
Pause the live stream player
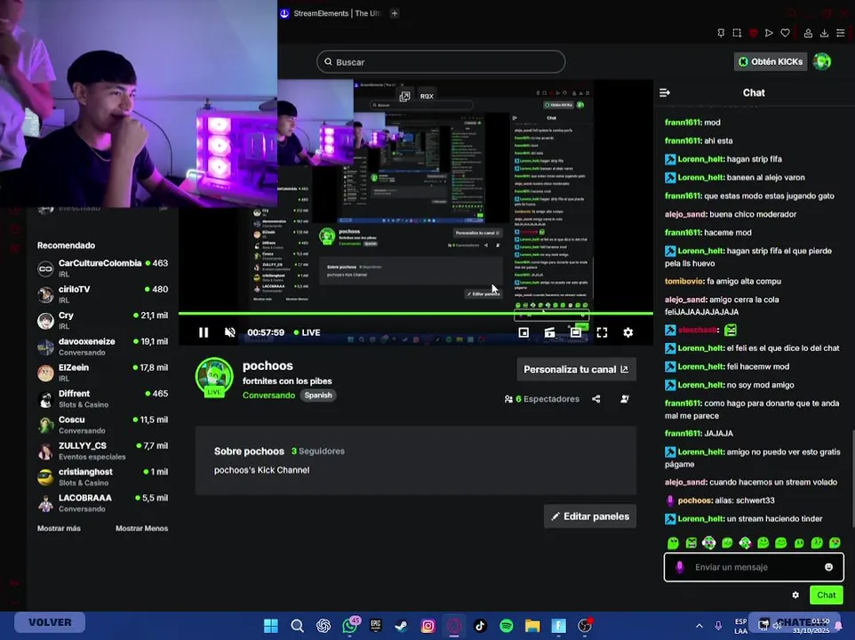204,332
